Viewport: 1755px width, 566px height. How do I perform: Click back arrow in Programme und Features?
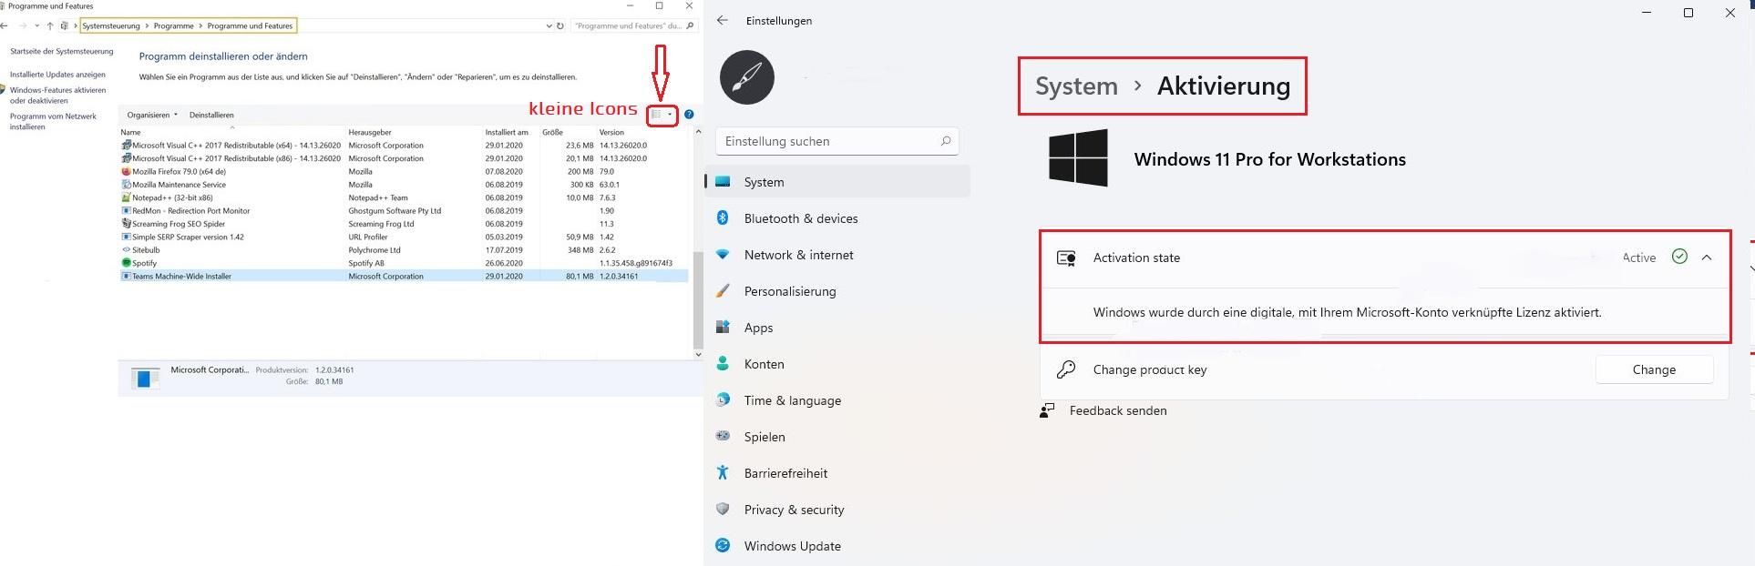click(5, 25)
